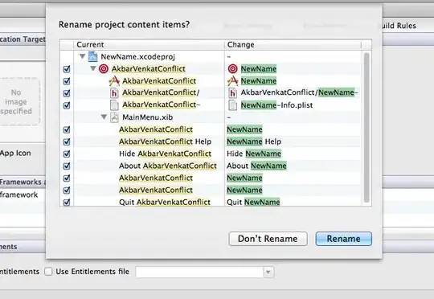The height and width of the screenshot is (299, 434).
Task: Switch to the Build Rules tab
Action: 398,26
